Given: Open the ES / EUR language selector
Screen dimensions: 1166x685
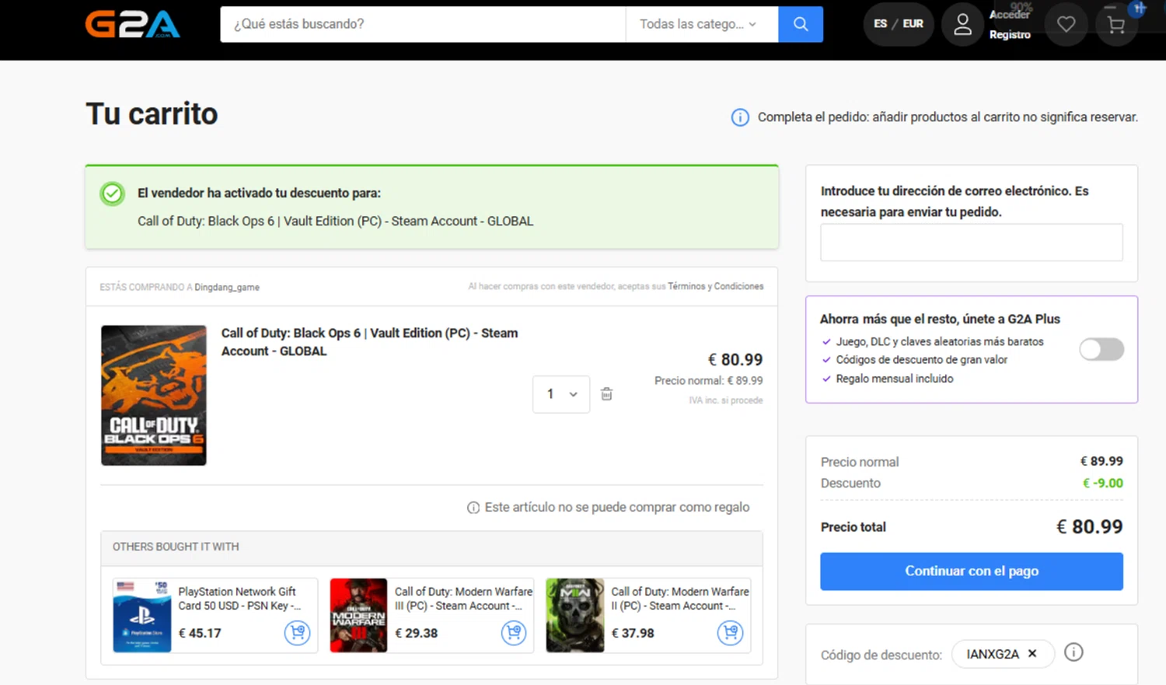Looking at the screenshot, I should click(898, 24).
